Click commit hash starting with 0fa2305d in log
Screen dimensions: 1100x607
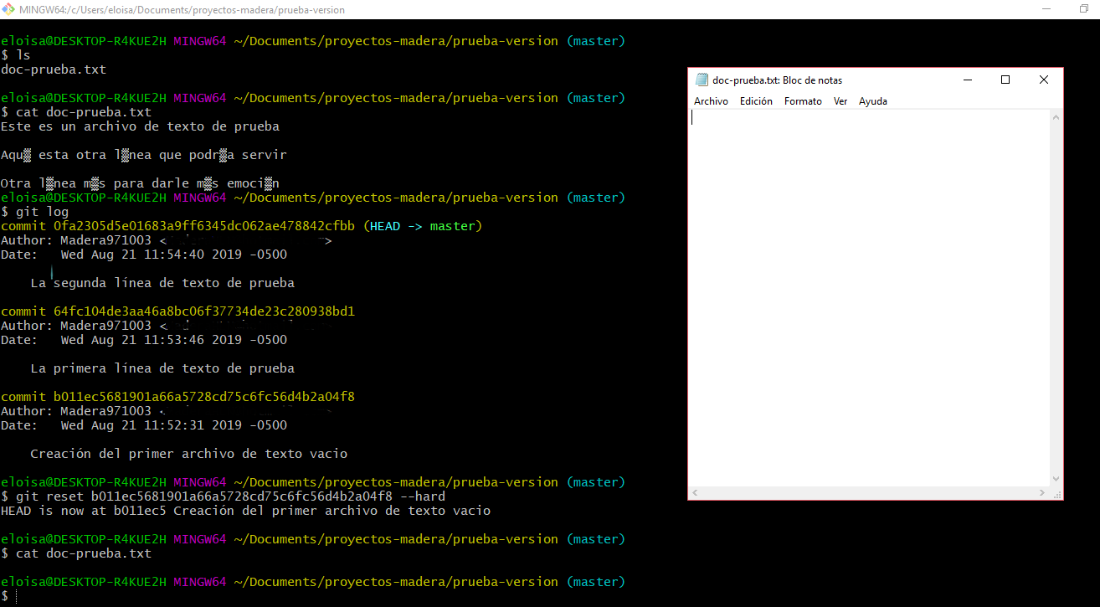[205, 226]
